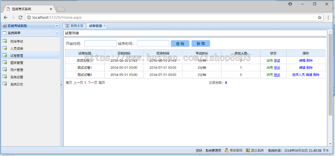
Task: Click the 退出系统 icon in status bar
Action: (248, 150)
